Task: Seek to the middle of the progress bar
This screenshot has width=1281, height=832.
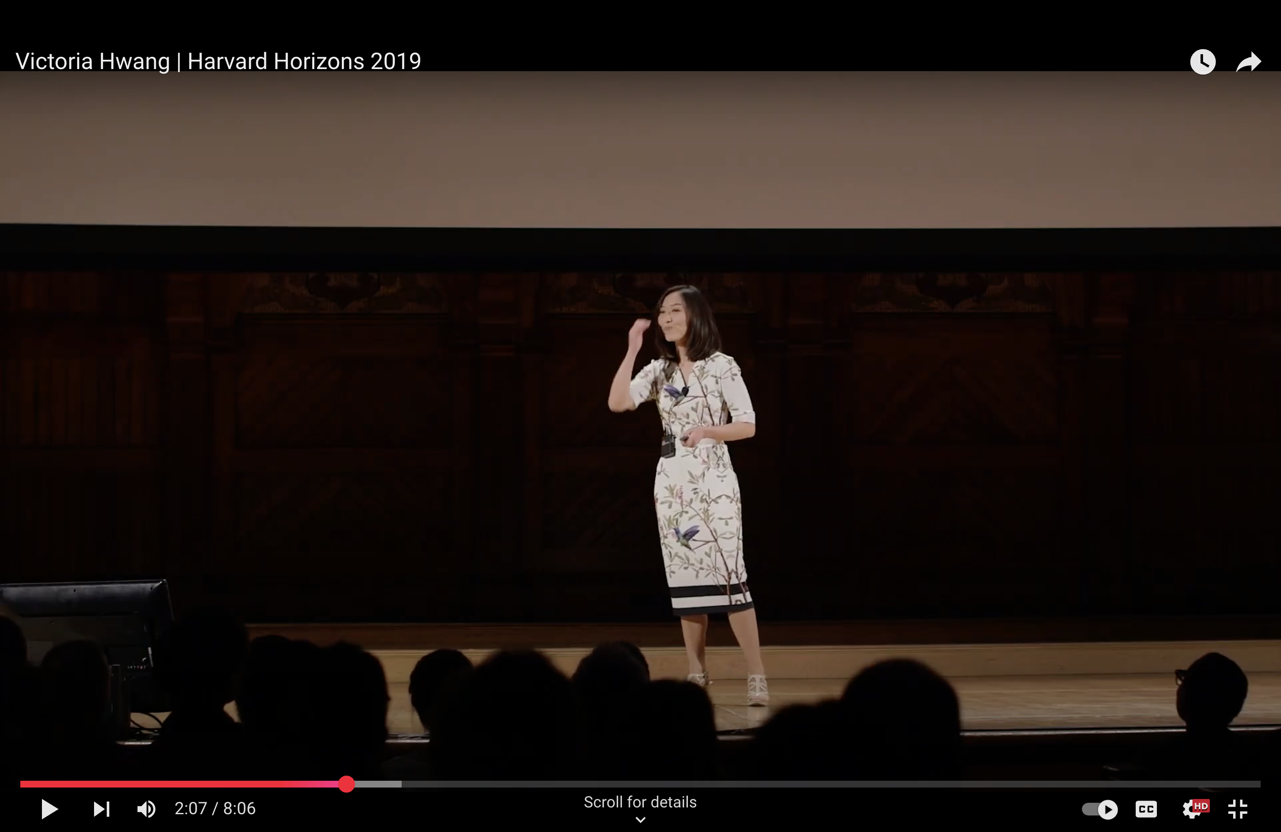Action: [640, 784]
